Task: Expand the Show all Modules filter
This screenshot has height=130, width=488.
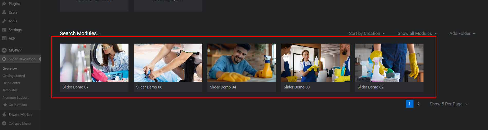Action: click(x=417, y=33)
